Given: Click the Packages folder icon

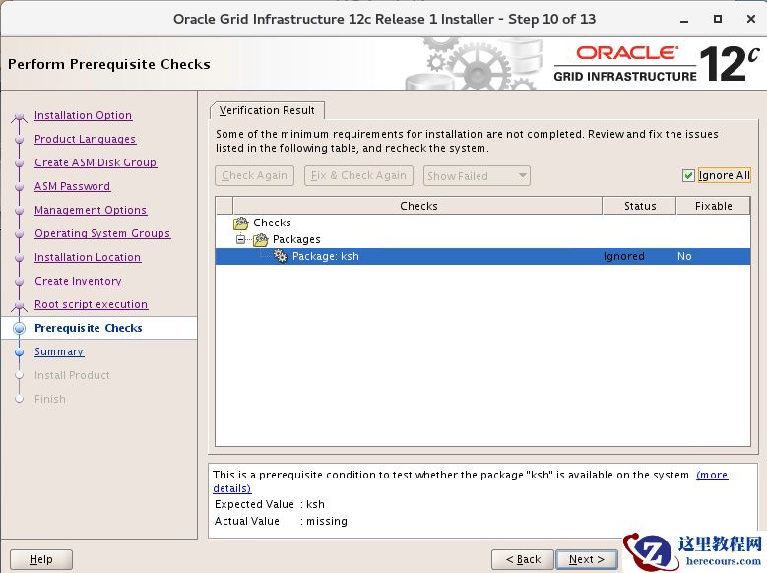Looking at the screenshot, I should [260, 240].
